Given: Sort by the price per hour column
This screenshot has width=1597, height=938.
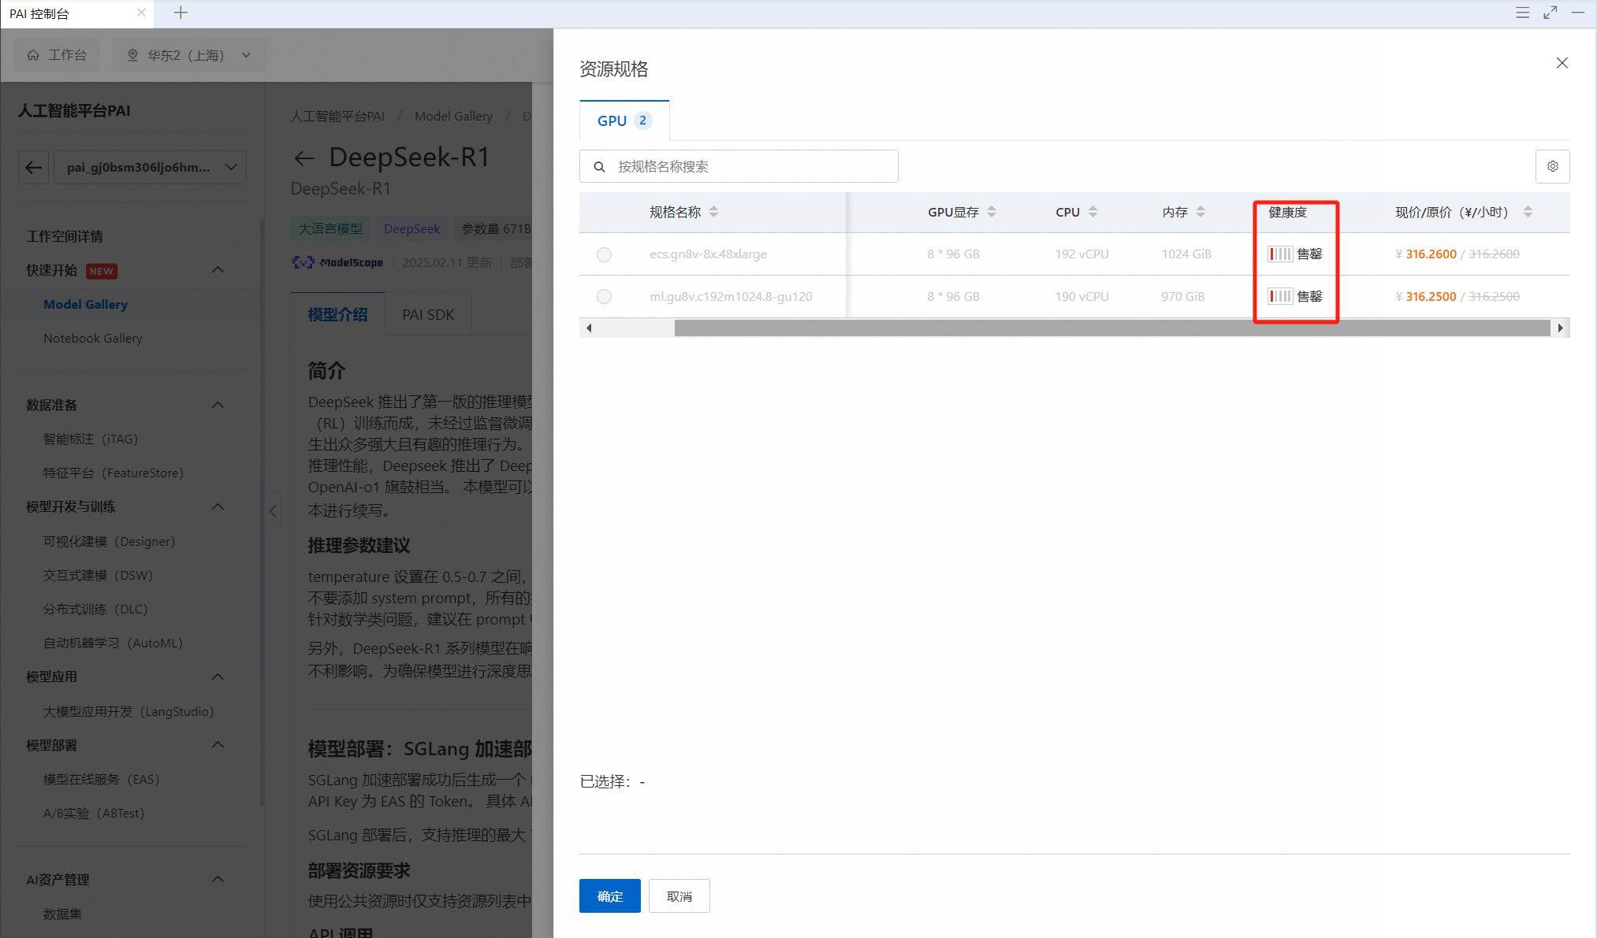Looking at the screenshot, I should 1528,212.
